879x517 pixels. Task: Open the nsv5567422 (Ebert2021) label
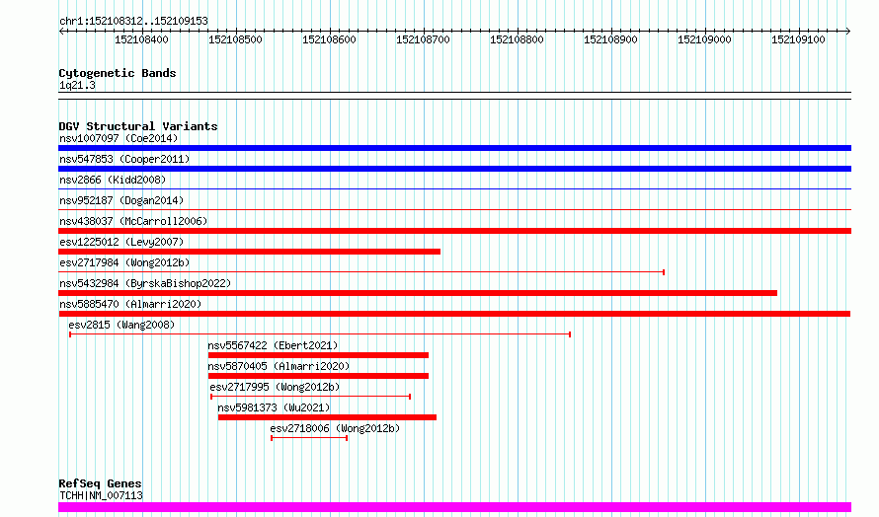[273, 345]
